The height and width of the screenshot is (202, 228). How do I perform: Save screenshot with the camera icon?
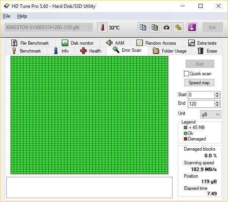(167, 27)
